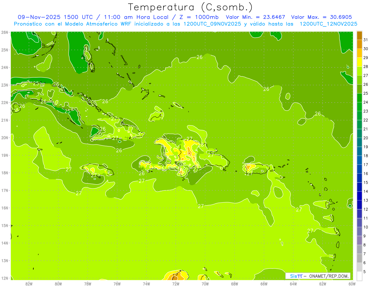Image resolution: width=374 pixels, height=288 pixels.
Task: Select the 18N latitude axis label
Action: (x=5, y=173)
